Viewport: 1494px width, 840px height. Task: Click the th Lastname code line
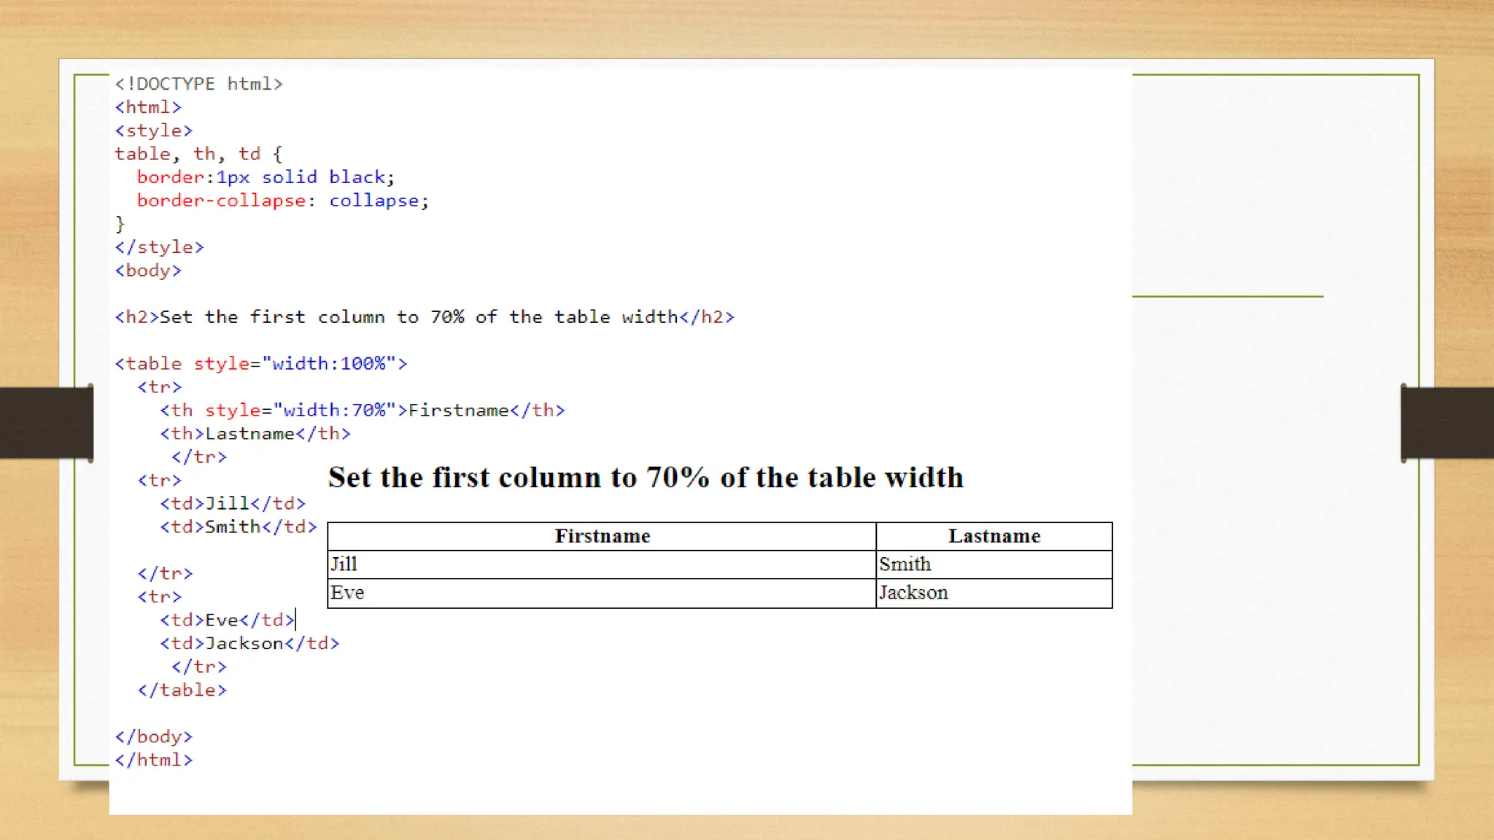click(x=255, y=434)
